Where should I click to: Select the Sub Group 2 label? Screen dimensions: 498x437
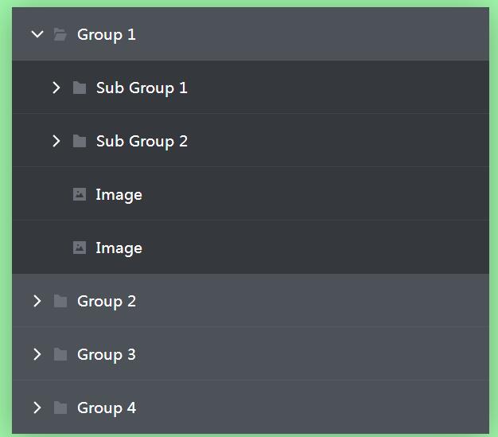click(x=142, y=141)
